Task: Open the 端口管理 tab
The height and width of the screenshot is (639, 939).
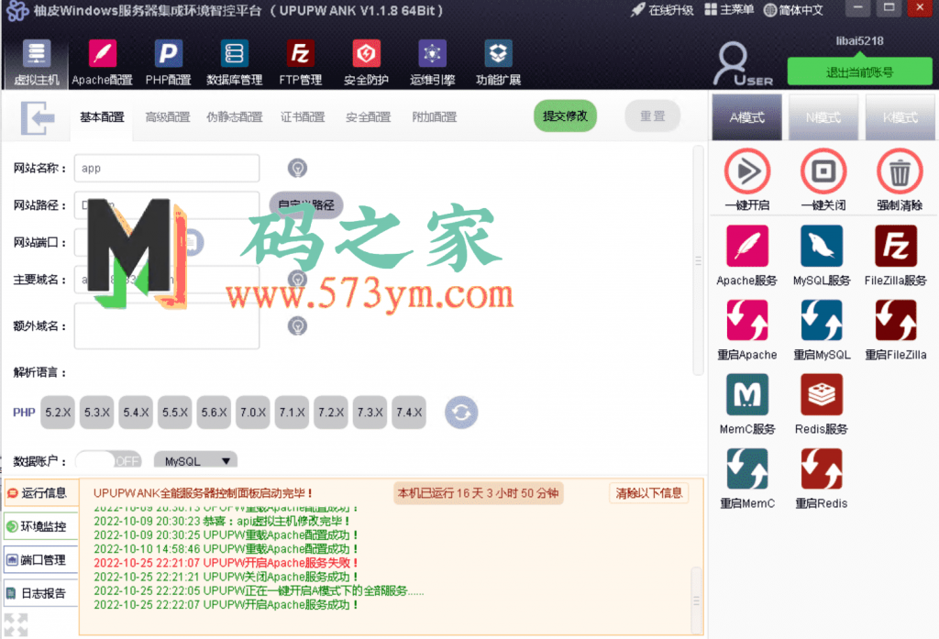Action: (x=40, y=560)
